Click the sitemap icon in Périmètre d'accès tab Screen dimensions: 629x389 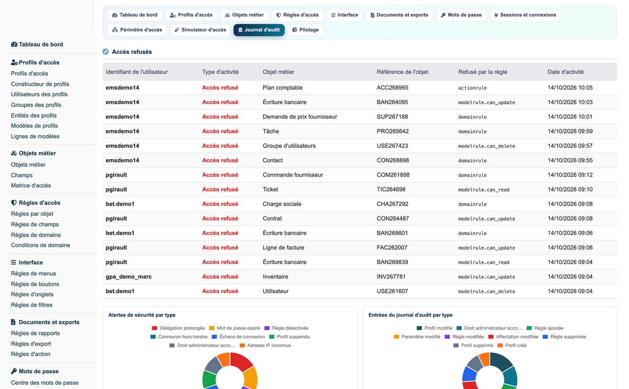pos(115,30)
